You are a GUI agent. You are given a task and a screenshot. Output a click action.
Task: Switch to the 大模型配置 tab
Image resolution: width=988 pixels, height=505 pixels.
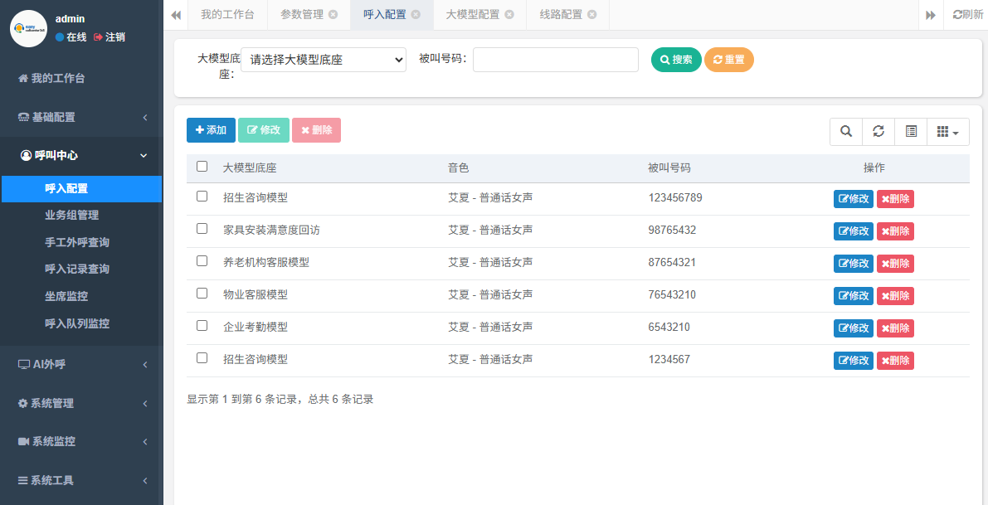(x=472, y=14)
